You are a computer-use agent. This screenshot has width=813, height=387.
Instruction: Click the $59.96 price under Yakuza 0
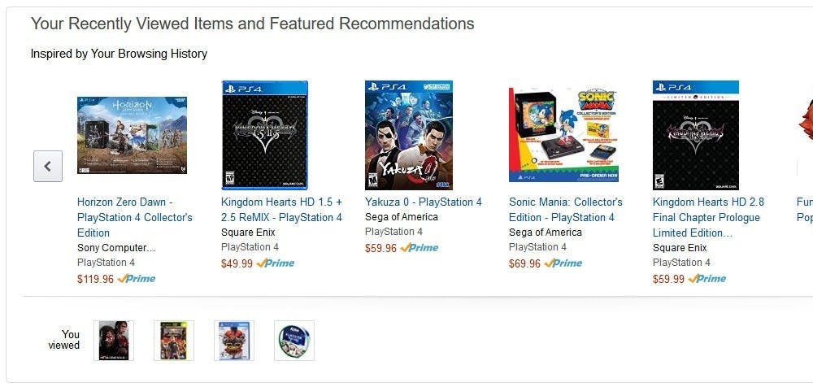coord(380,248)
